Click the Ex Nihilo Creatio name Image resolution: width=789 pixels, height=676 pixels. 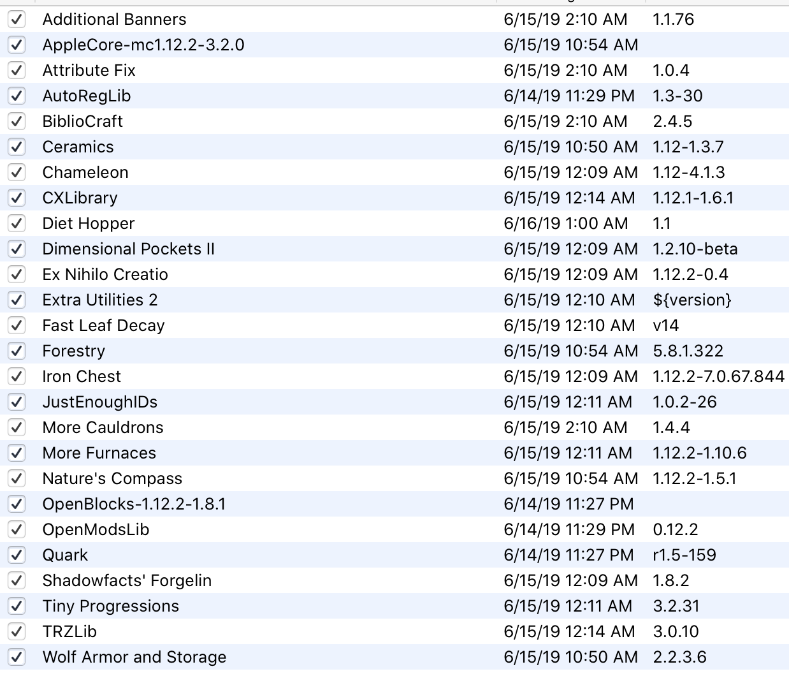coord(105,274)
